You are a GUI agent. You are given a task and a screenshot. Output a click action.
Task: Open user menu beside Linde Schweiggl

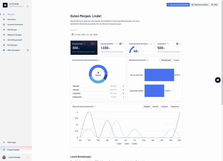(x=28, y=157)
